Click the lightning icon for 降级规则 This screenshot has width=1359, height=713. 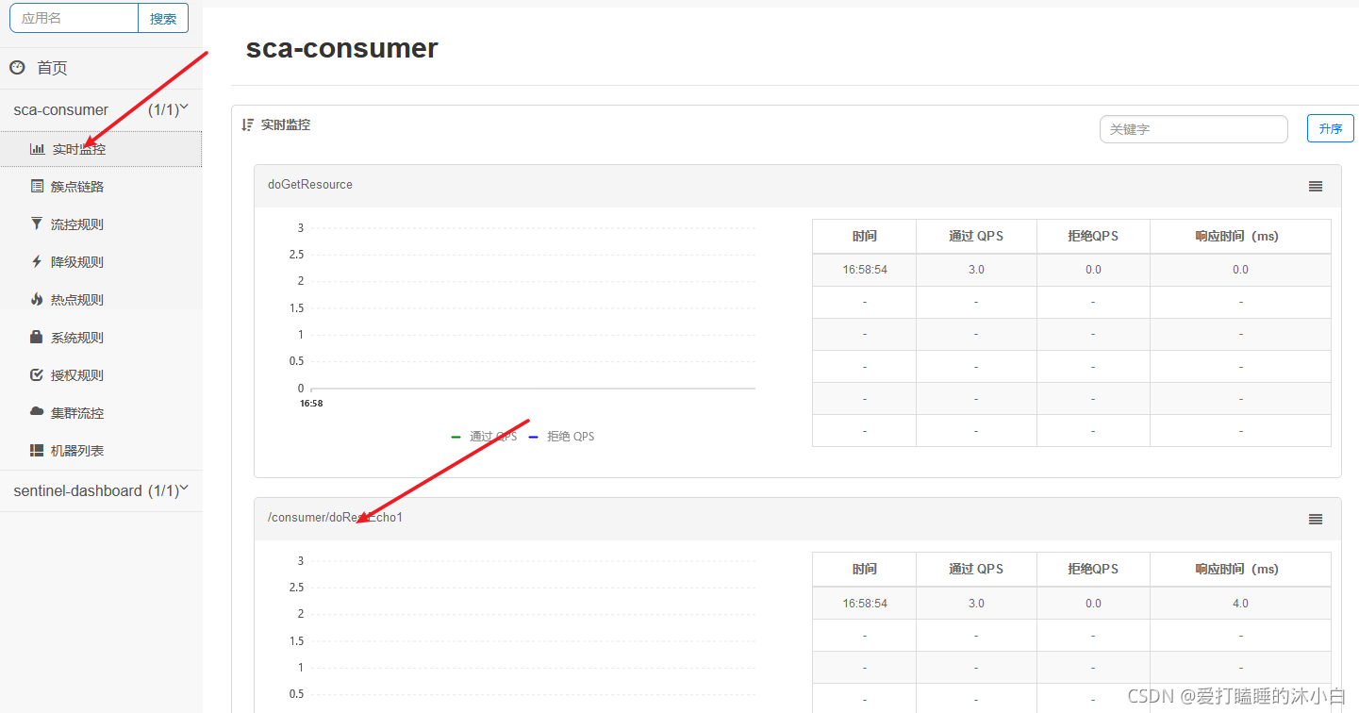click(37, 262)
